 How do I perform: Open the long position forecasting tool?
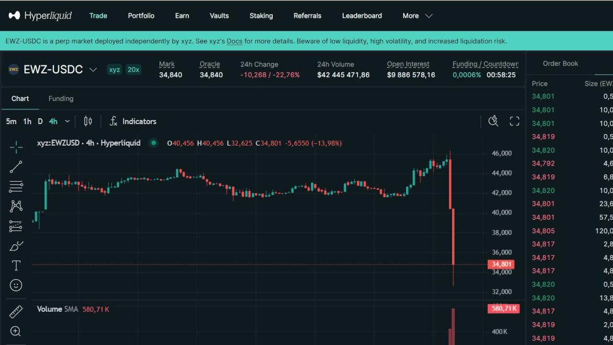pyautogui.click(x=16, y=226)
